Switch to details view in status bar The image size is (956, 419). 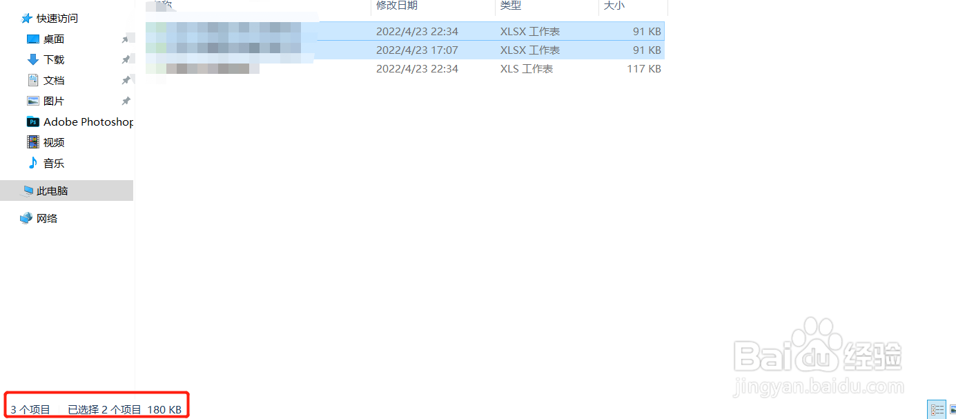(937, 409)
